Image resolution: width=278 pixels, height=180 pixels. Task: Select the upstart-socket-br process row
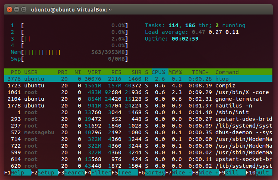point(138,159)
